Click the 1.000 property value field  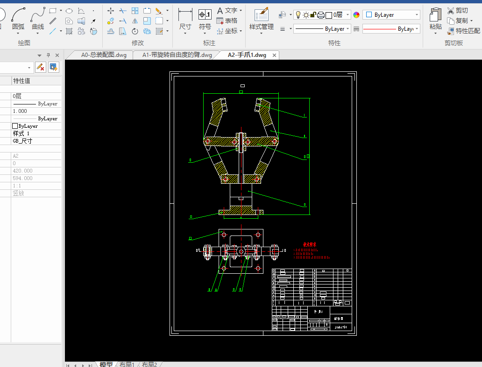[x=36, y=111]
